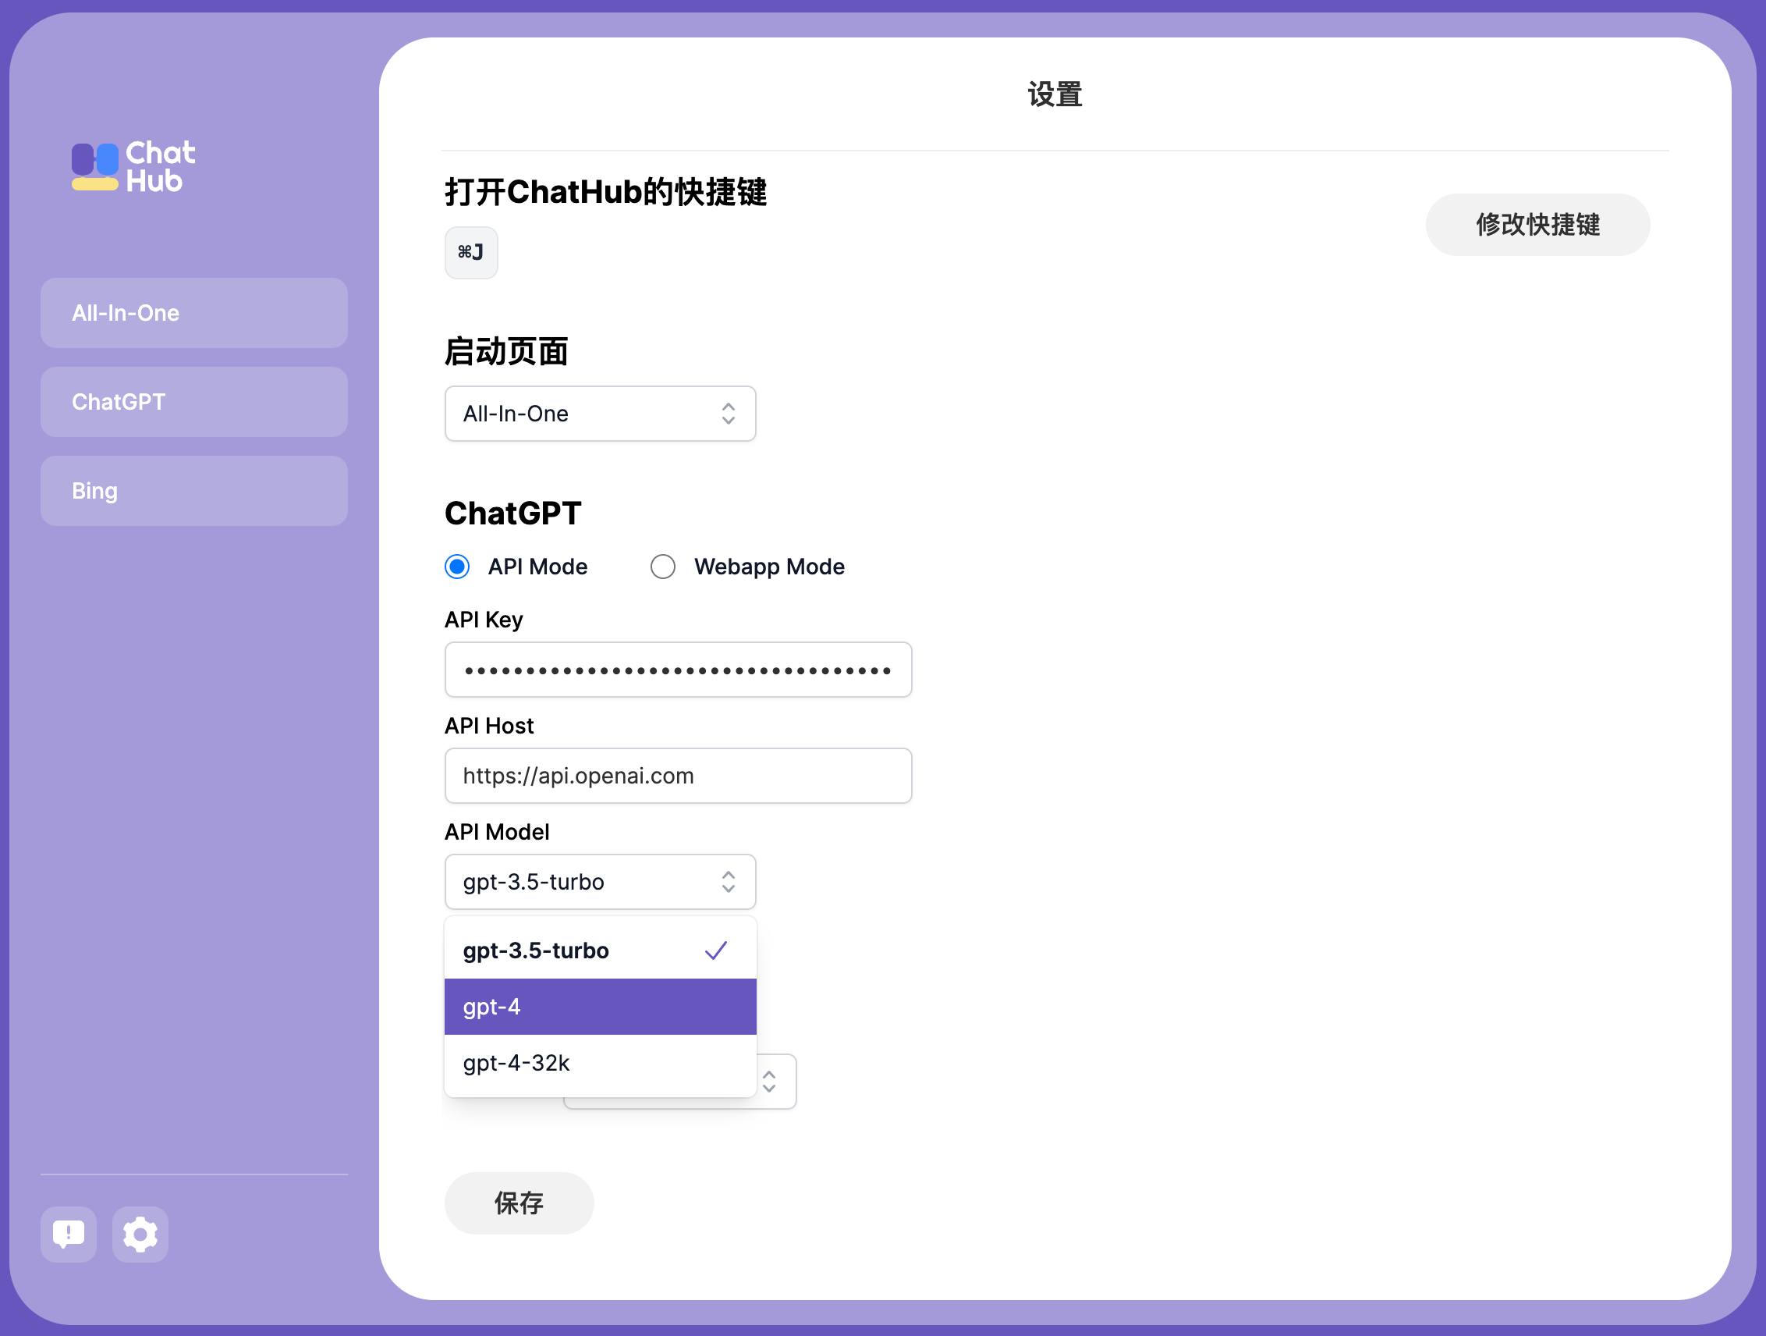Choose gpt-3.5-turbo from the model list
Viewport: 1766px width, 1336px height.
[x=600, y=950]
